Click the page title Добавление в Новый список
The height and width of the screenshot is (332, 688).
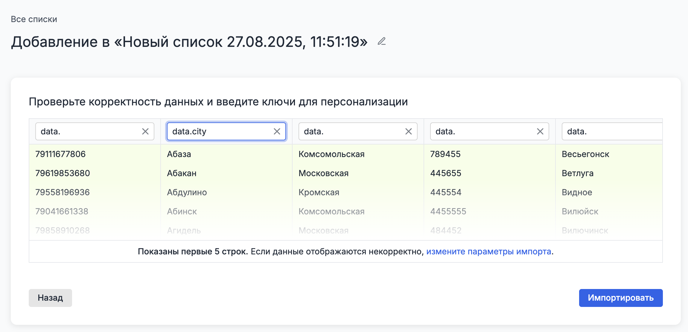coord(189,41)
